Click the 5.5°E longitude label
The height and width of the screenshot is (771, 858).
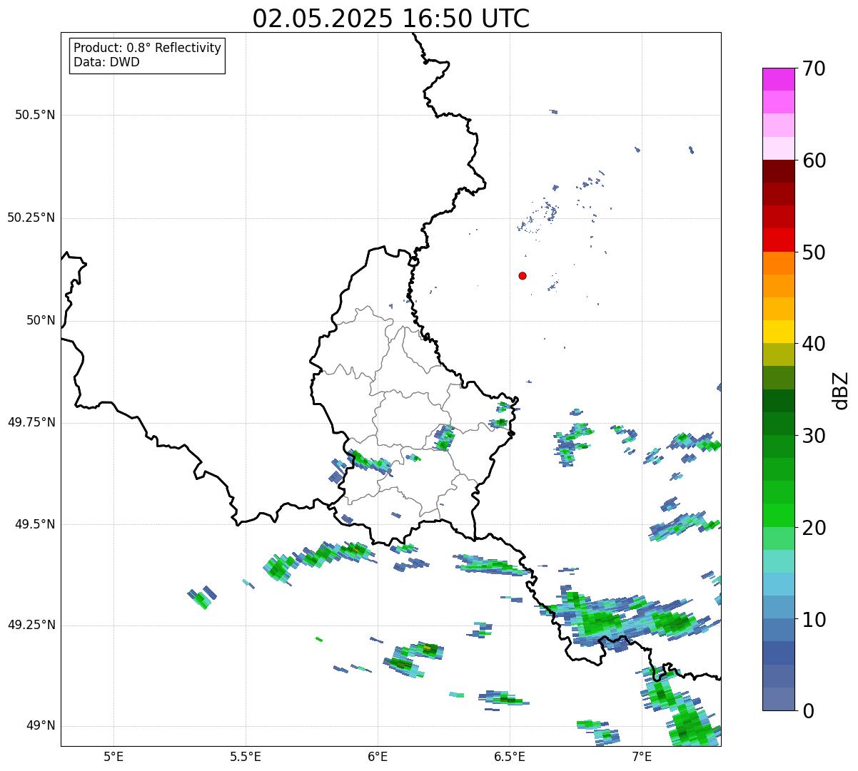point(246,756)
